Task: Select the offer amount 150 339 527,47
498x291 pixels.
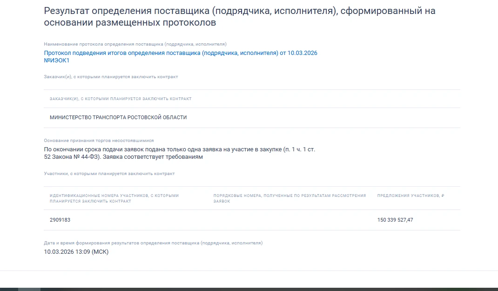Action: 395,220
